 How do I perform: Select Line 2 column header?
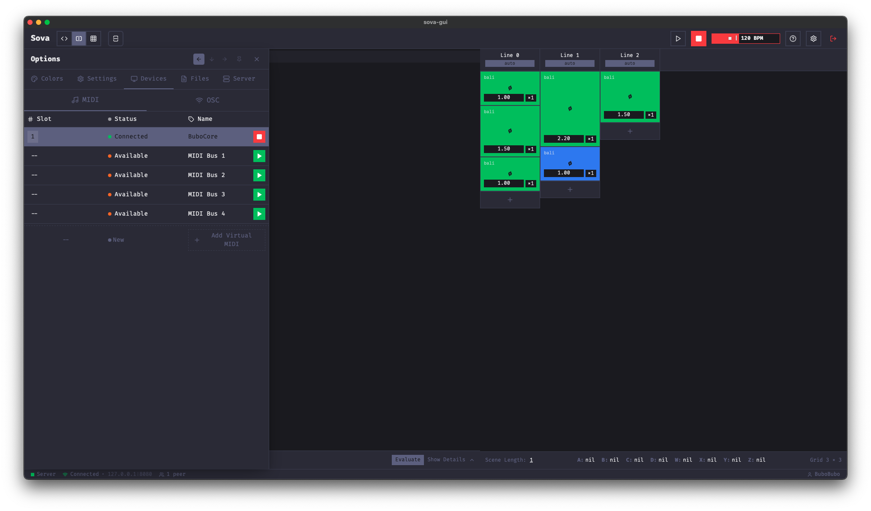(x=630, y=55)
